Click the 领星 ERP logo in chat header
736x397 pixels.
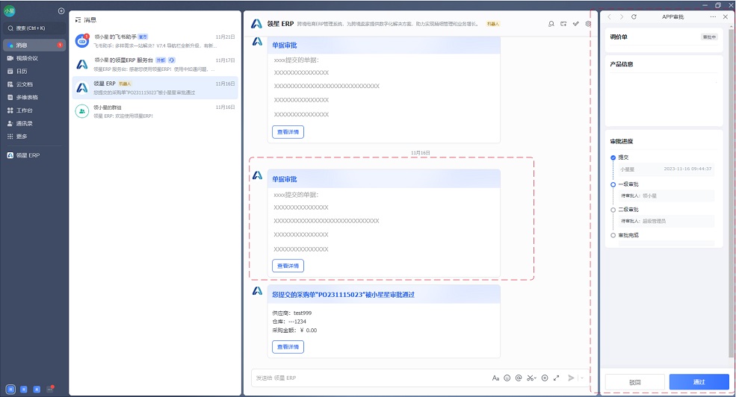tap(256, 24)
